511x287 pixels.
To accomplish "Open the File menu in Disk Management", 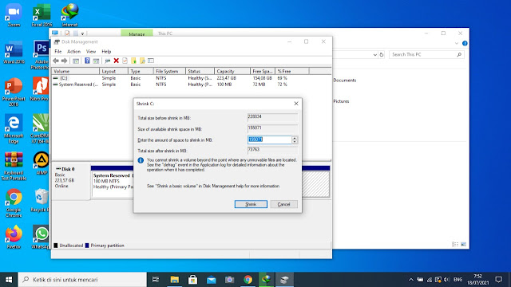I will (x=58, y=51).
